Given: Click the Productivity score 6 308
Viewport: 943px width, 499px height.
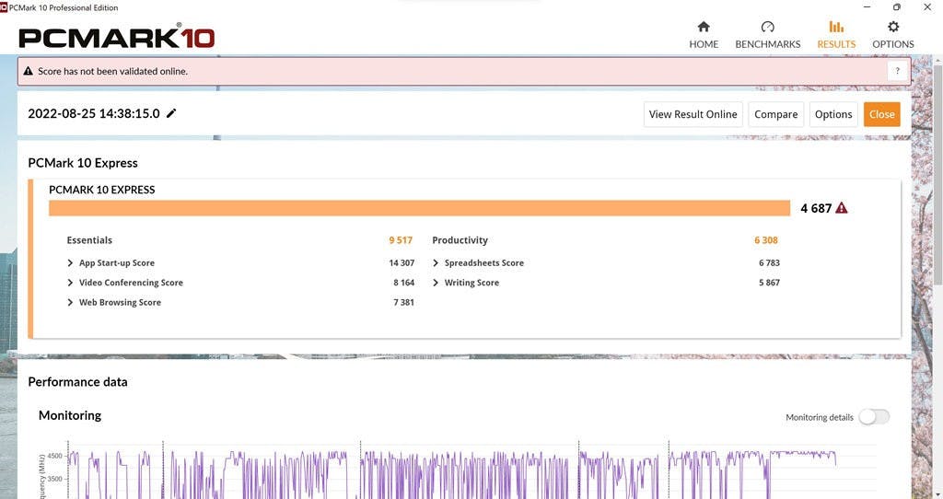Looking at the screenshot, I should [766, 240].
